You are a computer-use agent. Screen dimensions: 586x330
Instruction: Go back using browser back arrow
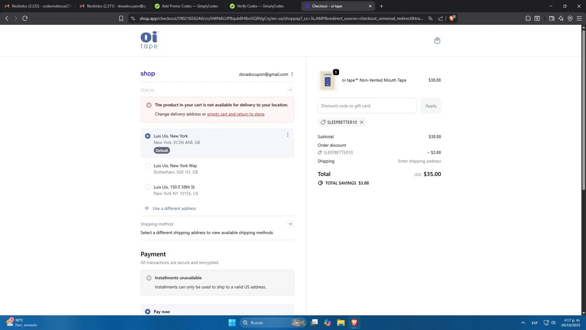(7, 18)
